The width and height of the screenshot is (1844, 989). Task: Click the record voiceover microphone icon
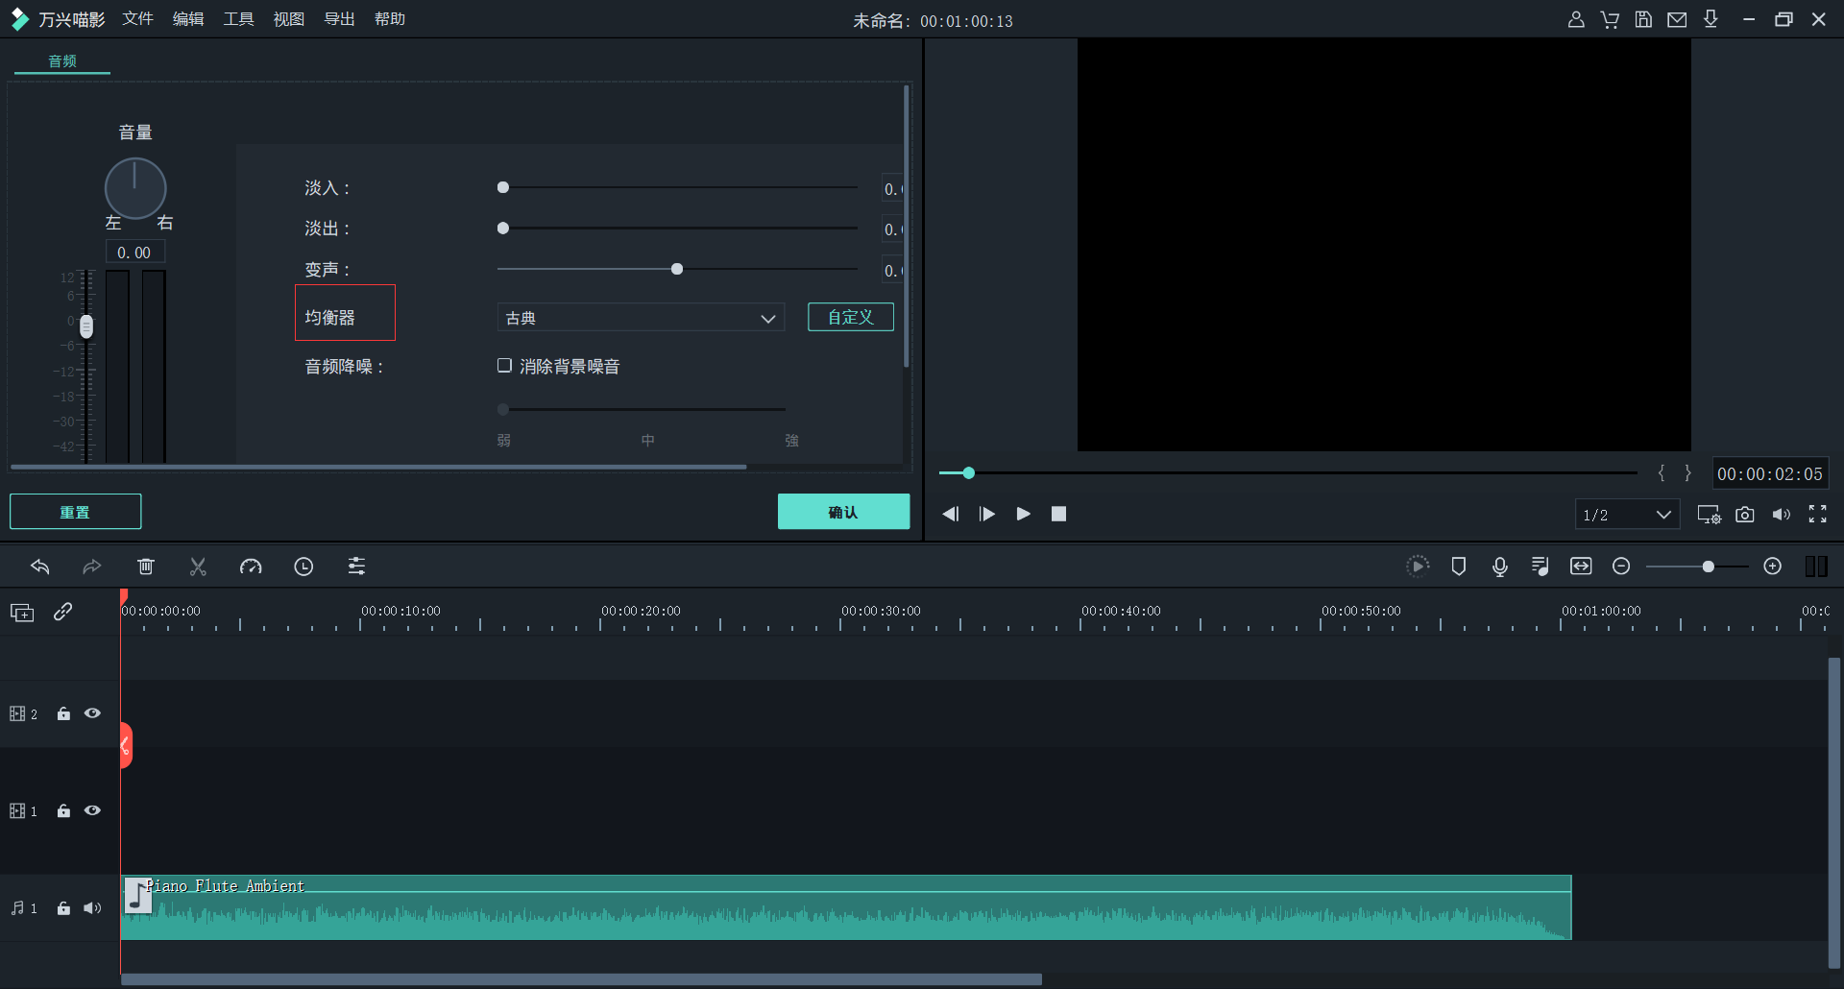coord(1499,567)
